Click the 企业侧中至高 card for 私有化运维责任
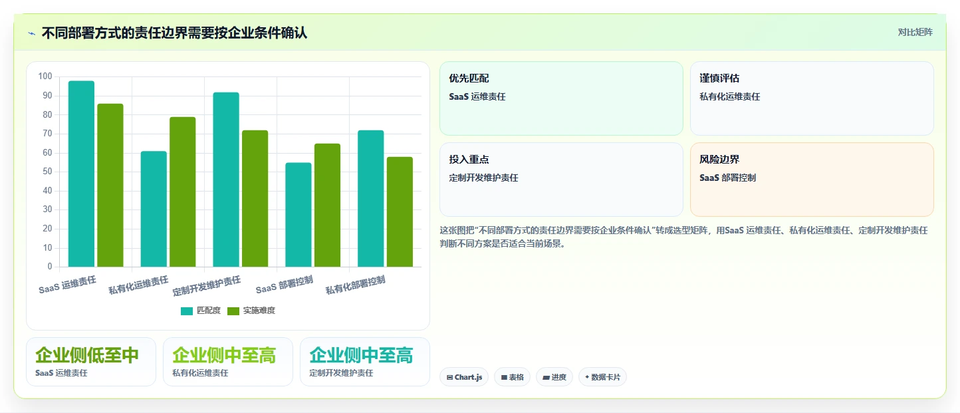This screenshot has width=960, height=413. 228,362
